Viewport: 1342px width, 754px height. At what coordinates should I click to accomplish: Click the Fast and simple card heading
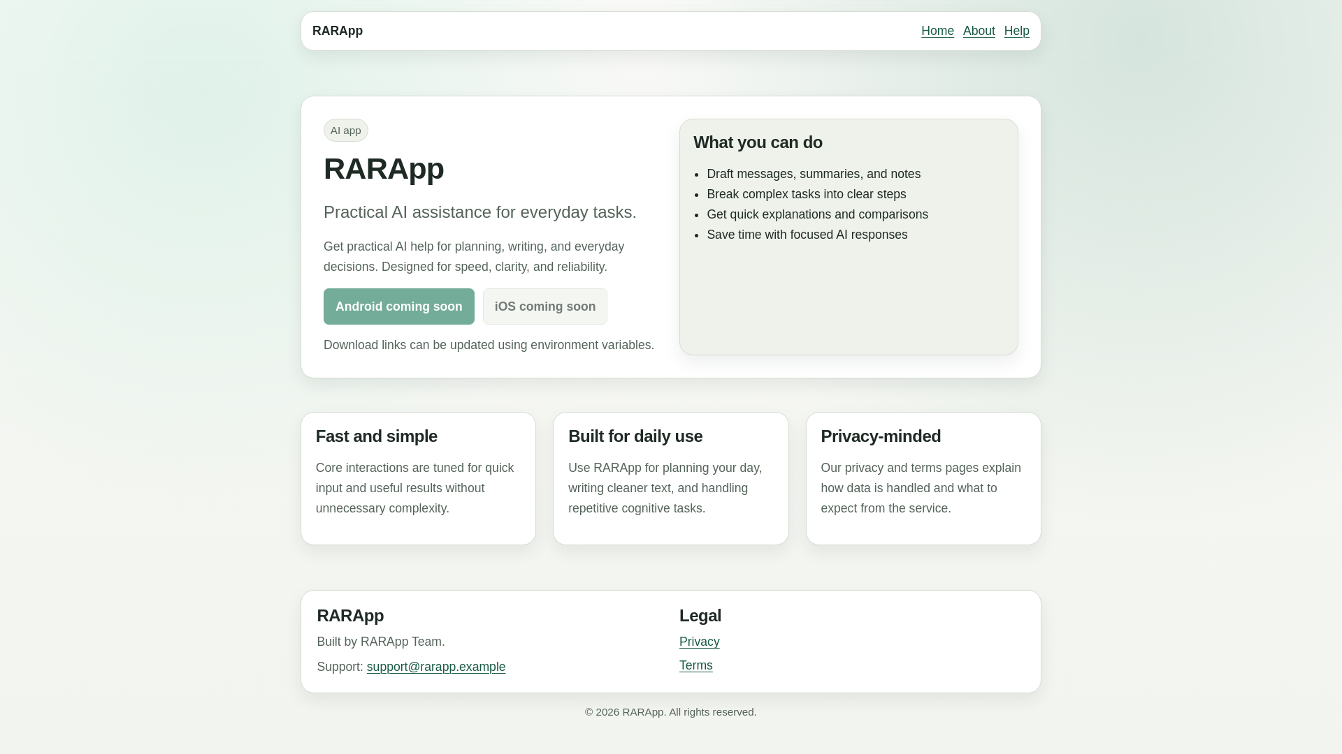pos(377,436)
